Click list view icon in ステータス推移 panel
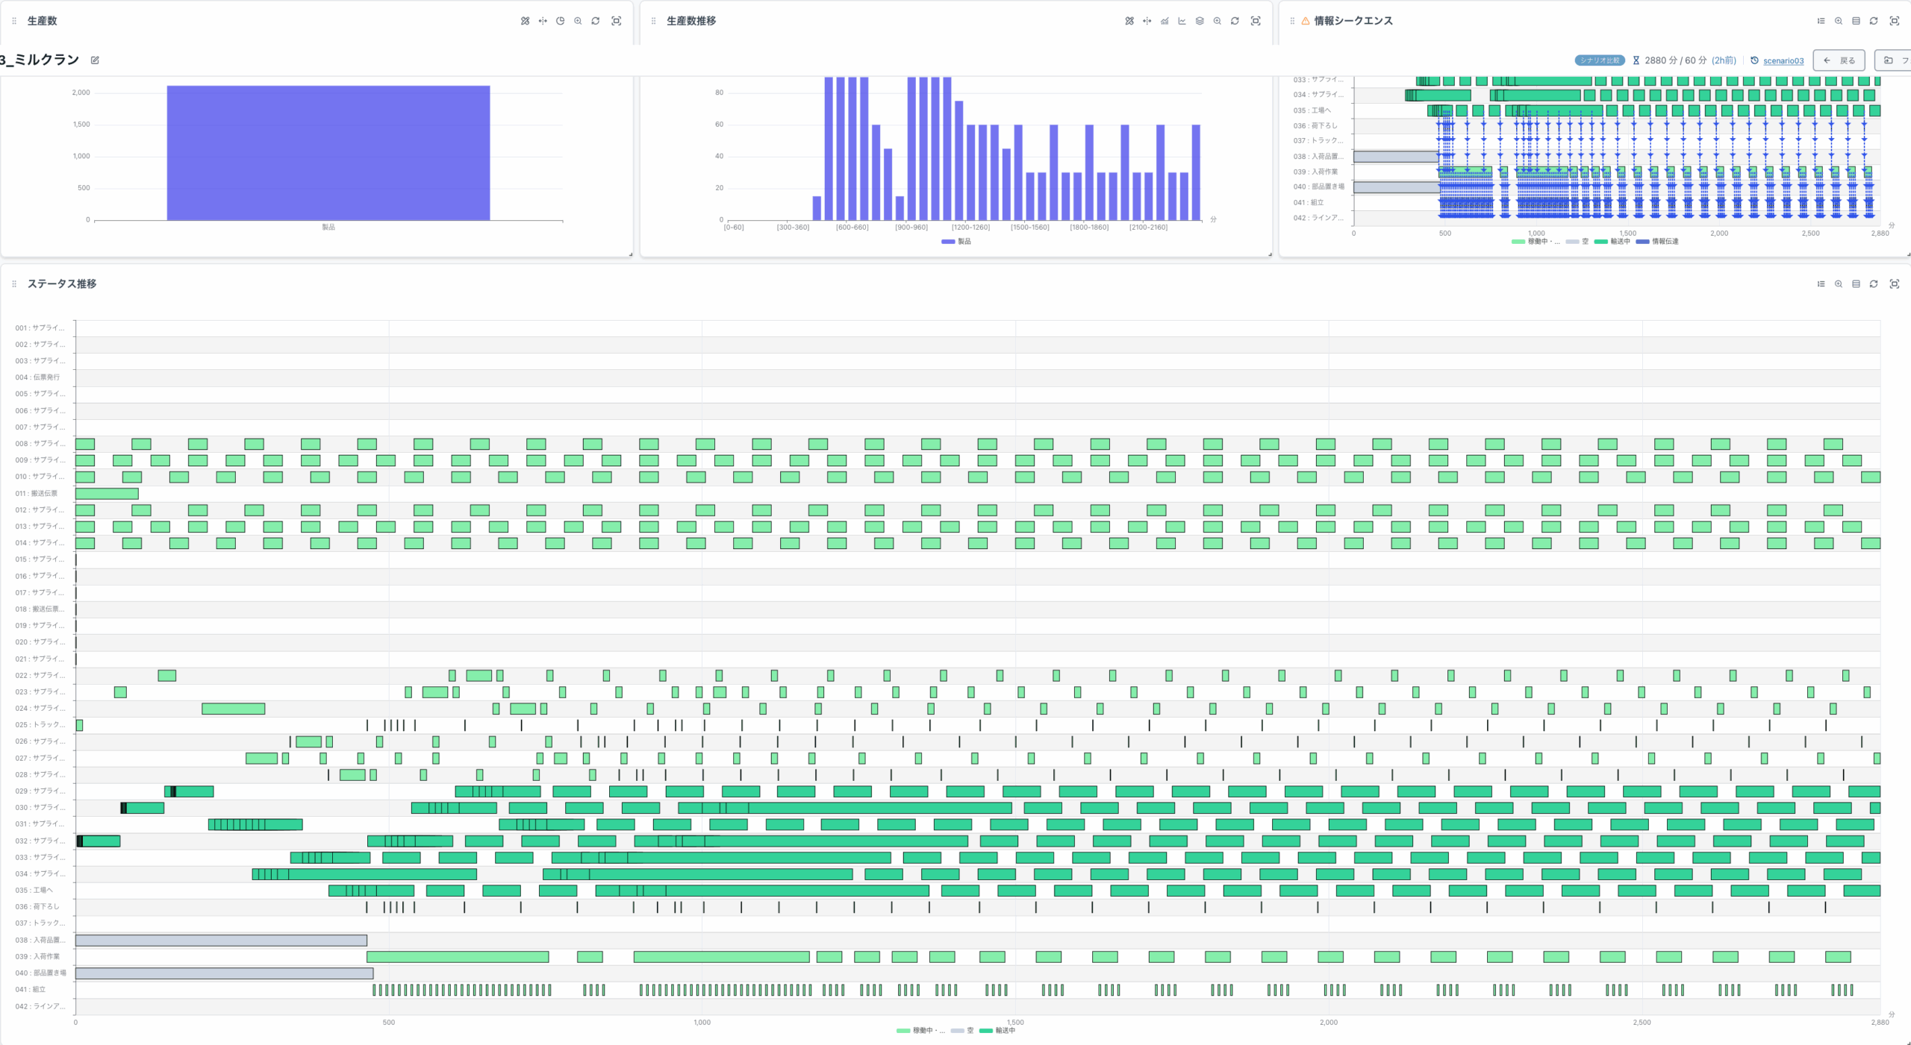Viewport: 1911px width, 1045px height. point(1821,284)
